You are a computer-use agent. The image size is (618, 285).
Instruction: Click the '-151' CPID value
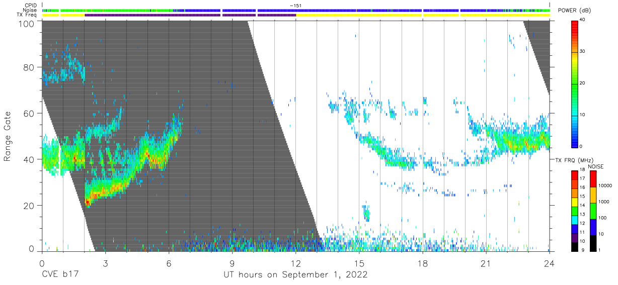coord(295,6)
